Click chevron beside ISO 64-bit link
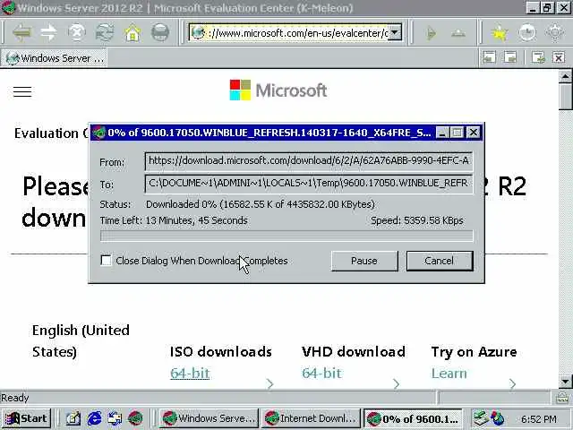 click(270, 383)
